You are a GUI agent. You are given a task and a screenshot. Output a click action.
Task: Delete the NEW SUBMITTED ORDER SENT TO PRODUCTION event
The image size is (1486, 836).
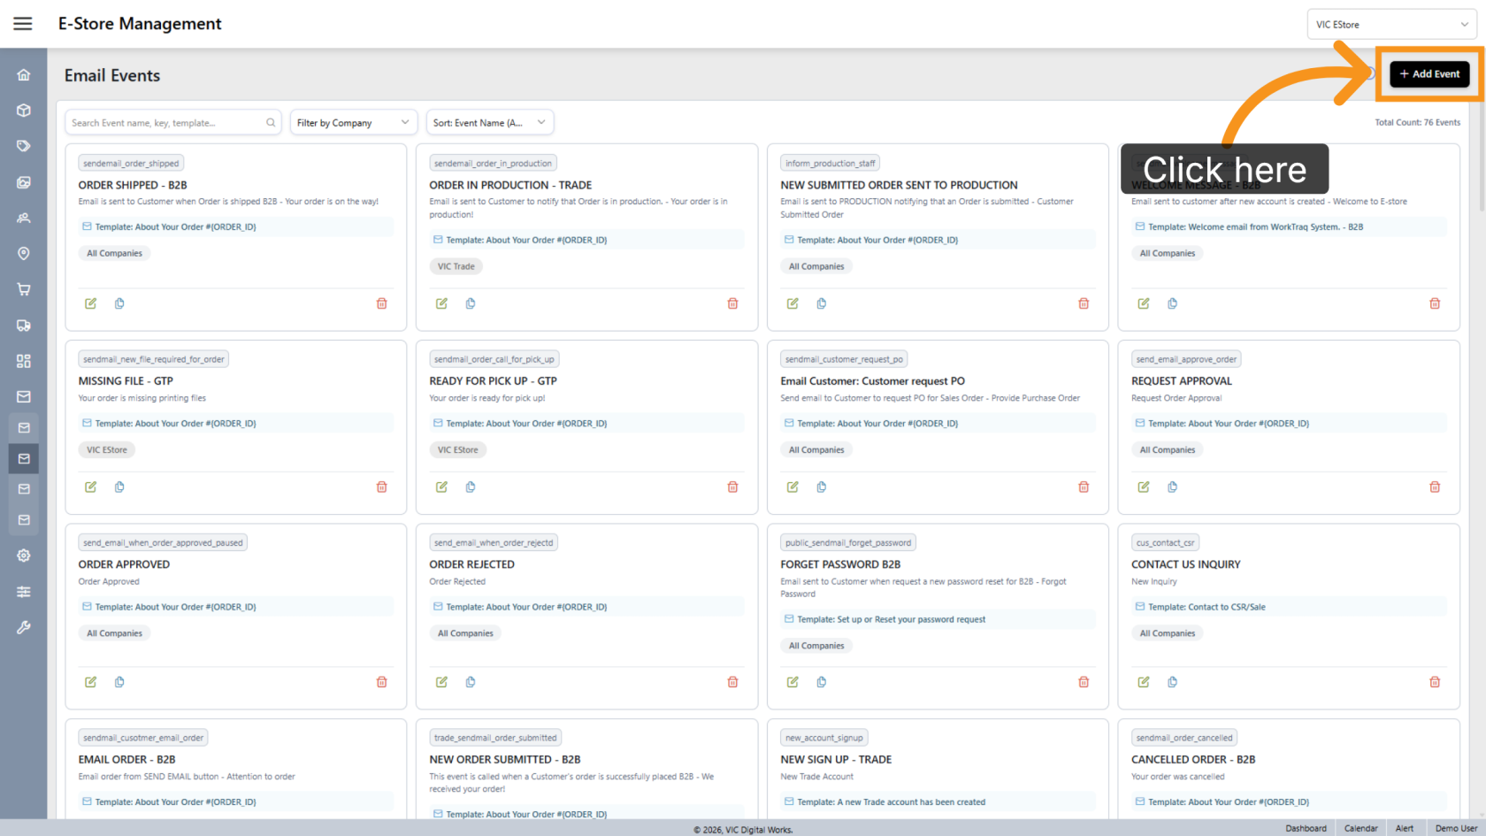(x=1084, y=303)
